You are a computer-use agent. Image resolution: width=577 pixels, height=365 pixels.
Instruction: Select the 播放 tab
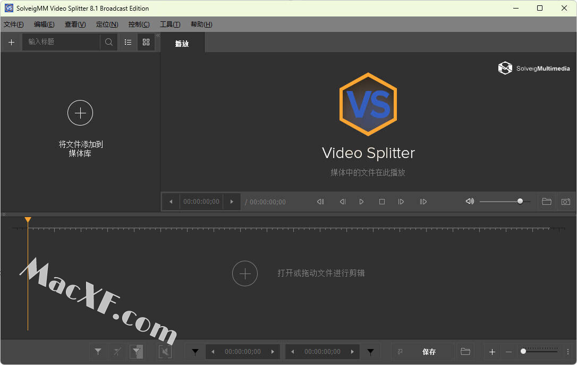(x=182, y=44)
